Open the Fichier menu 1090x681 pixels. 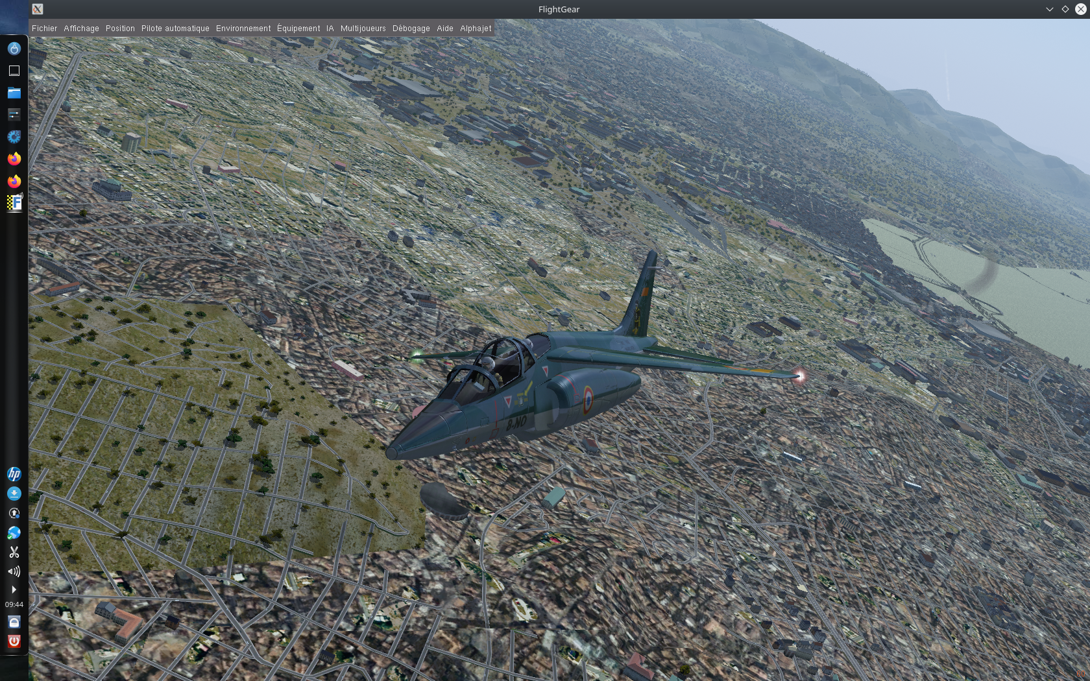pyautogui.click(x=44, y=29)
